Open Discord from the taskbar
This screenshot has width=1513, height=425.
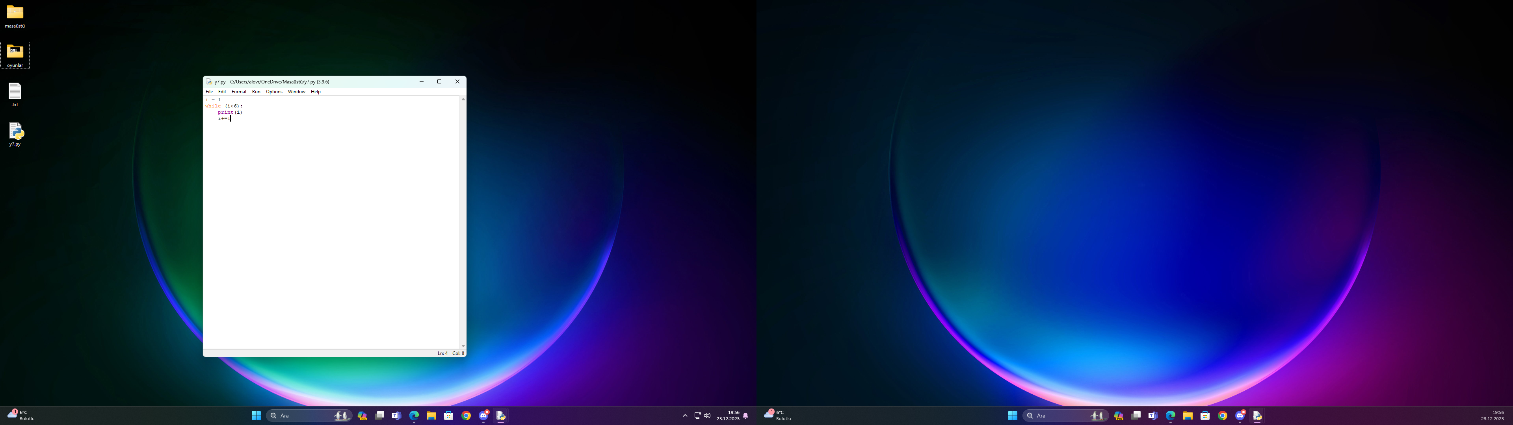pos(483,415)
